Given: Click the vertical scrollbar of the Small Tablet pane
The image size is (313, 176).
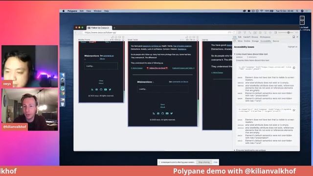Looking at the screenshot, I should [x=198, y=84].
